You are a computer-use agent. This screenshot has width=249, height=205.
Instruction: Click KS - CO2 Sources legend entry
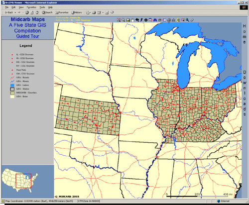point(25,62)
